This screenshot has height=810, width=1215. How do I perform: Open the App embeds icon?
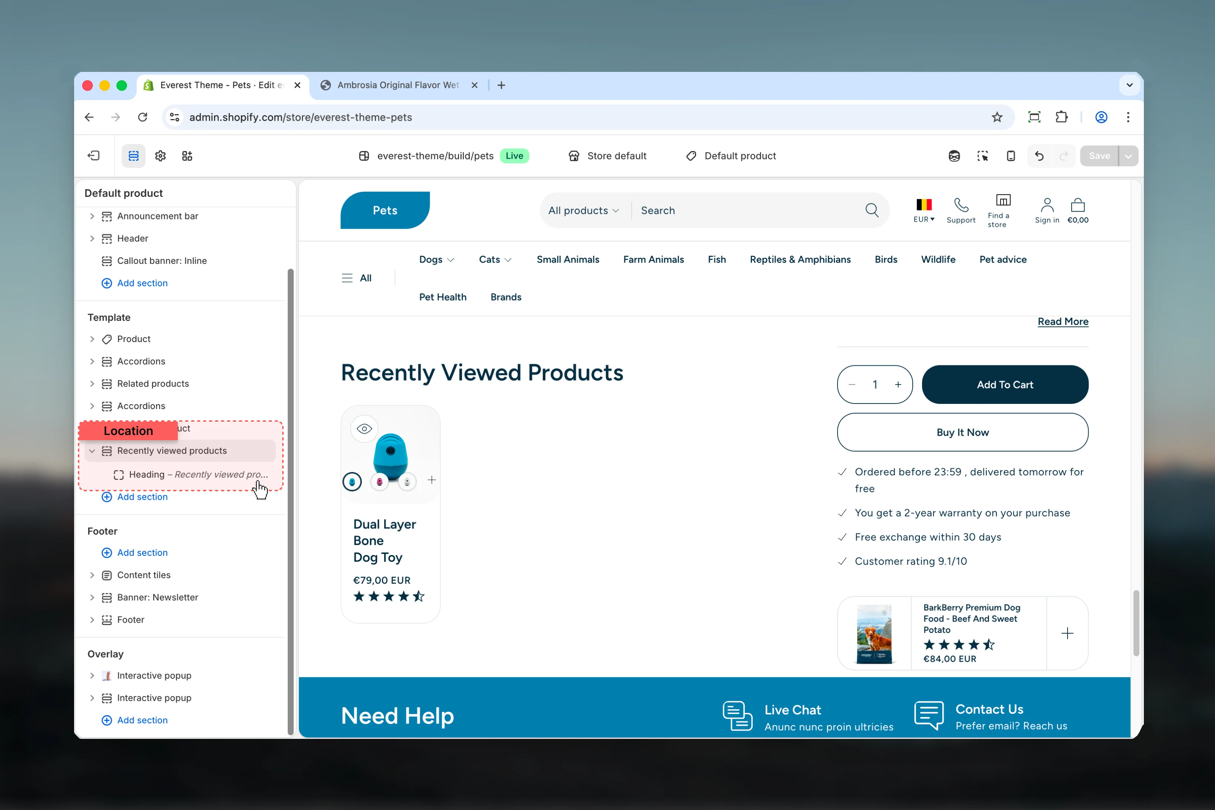click(x=187, y=156)
